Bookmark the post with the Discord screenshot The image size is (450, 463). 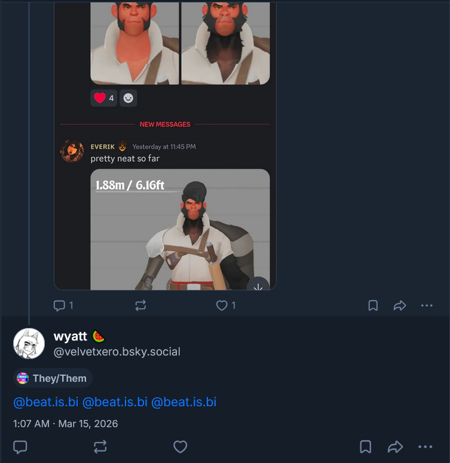tap(373, 305)
